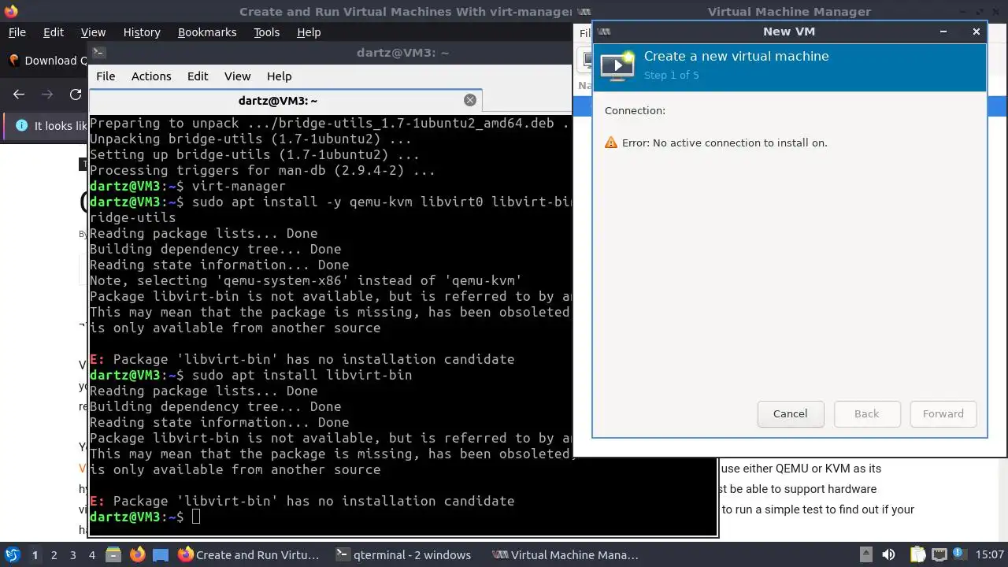Viewport: 1008px width, 567px height.
Task: Select the Download Firefox browser tab
Action: point(44,61)
